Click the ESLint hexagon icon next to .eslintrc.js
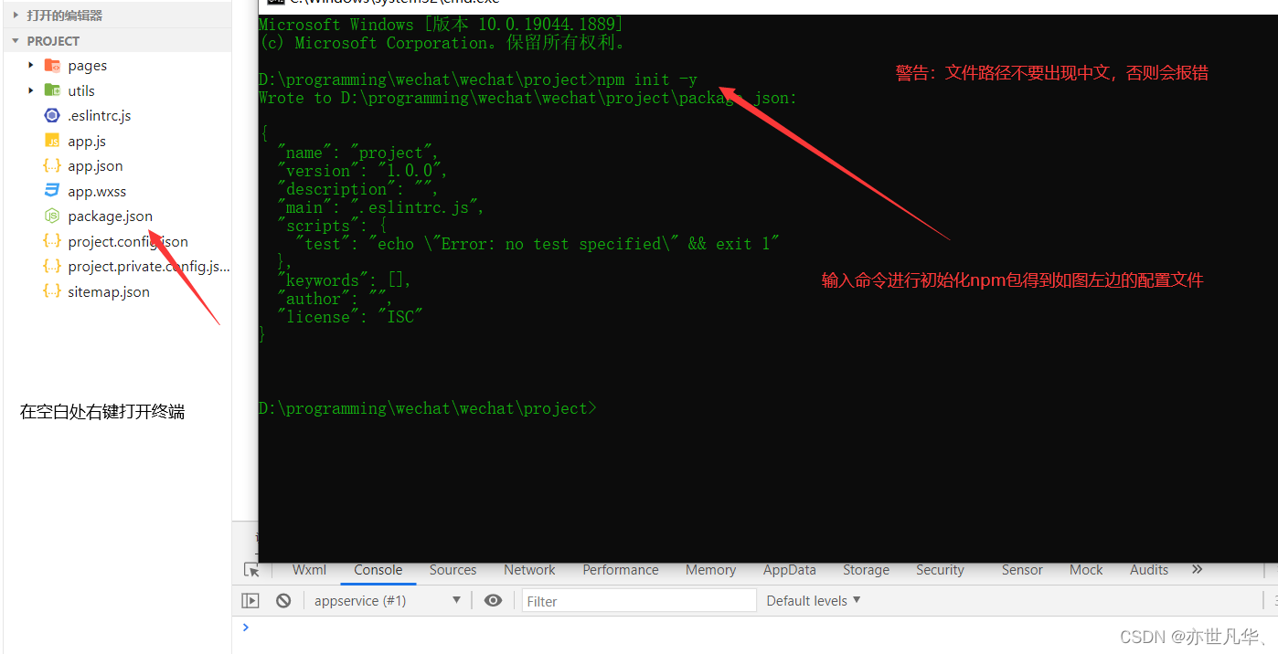1278x654 pixels. coord(52,115)
